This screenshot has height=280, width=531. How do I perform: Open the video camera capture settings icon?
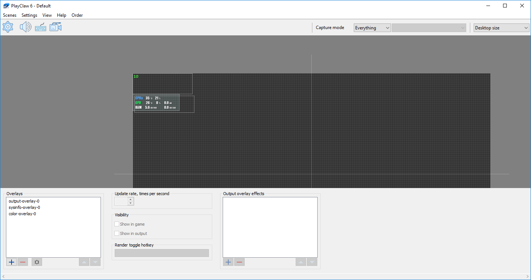[55, 27]
